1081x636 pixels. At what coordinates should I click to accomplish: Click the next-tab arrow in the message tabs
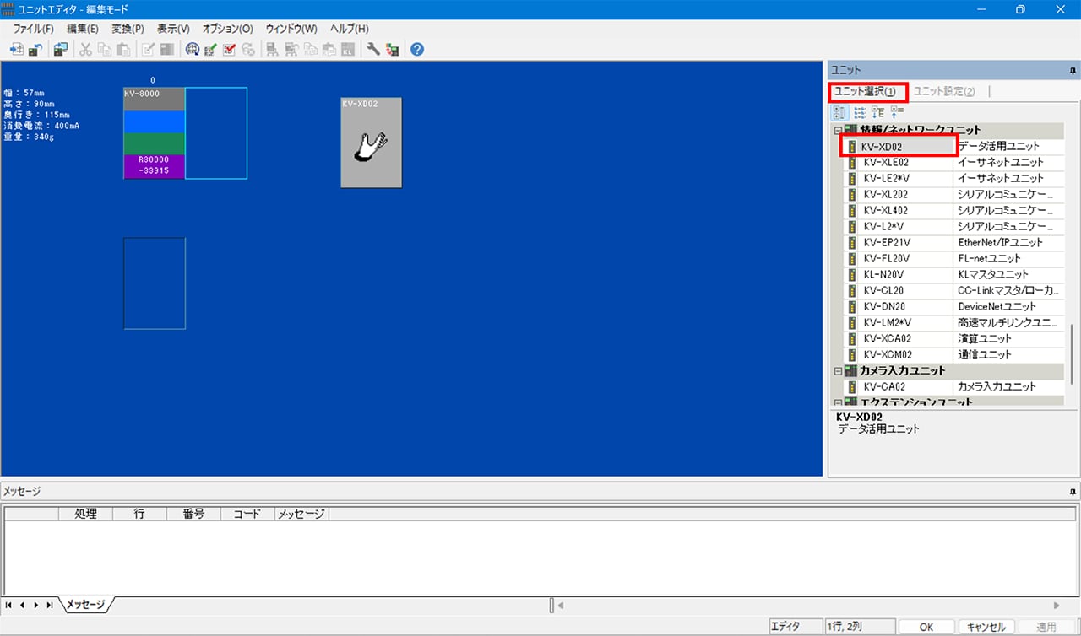coord(36,605)
